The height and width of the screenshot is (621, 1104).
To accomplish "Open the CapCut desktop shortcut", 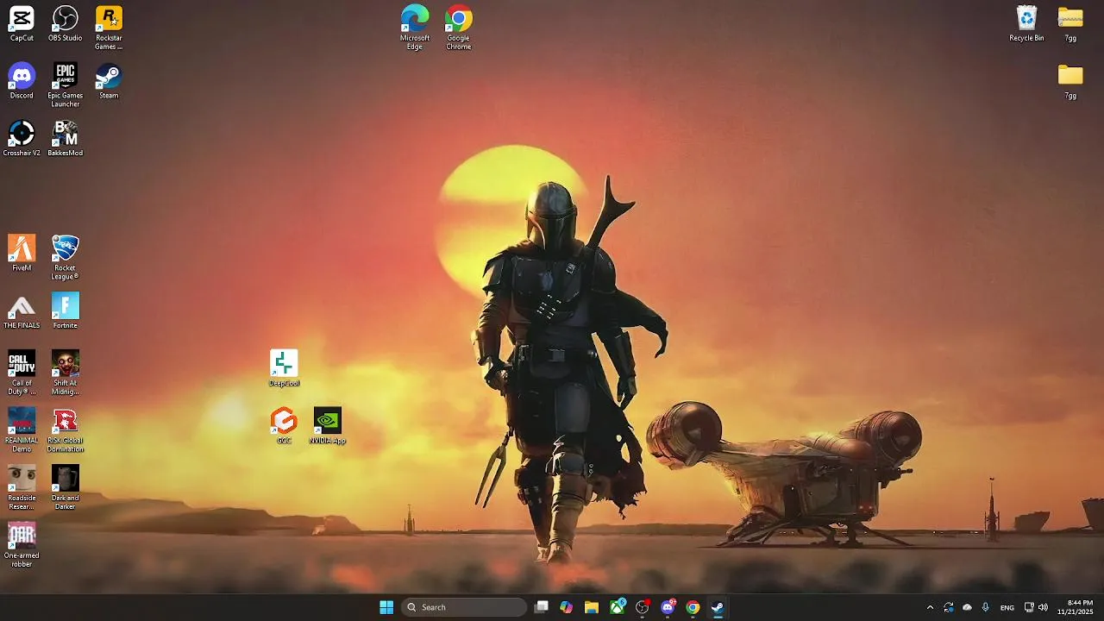I will [x=22, y=24].
